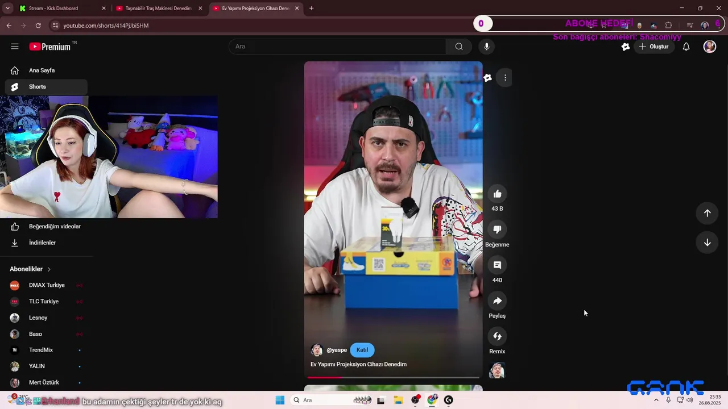Like the Short with thumbs up
The width and height of the screenshot is (728, 409).
(x=497, y=194)
